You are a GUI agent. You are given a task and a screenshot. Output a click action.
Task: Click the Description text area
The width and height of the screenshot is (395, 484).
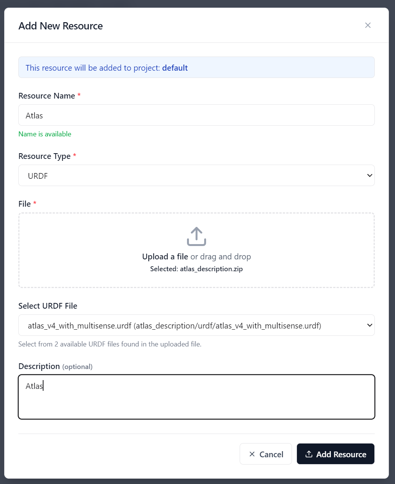(197, 397)
